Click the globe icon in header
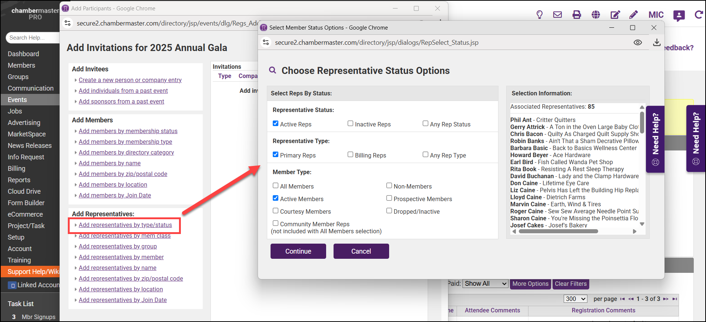706x322 pixels. (596, 15)
